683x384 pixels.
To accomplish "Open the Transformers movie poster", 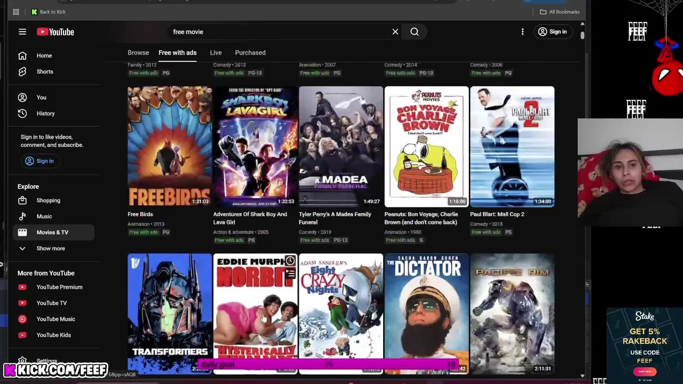I will tap(170, 314).
